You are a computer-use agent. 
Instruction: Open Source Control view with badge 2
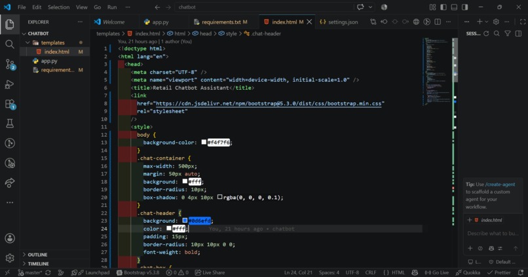(10, 64)
